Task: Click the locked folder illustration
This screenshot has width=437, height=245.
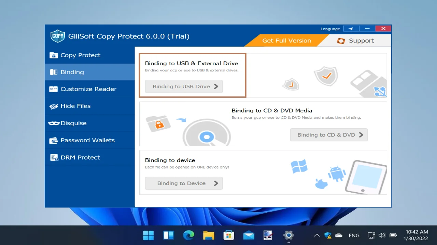Action: click(158, 124)
